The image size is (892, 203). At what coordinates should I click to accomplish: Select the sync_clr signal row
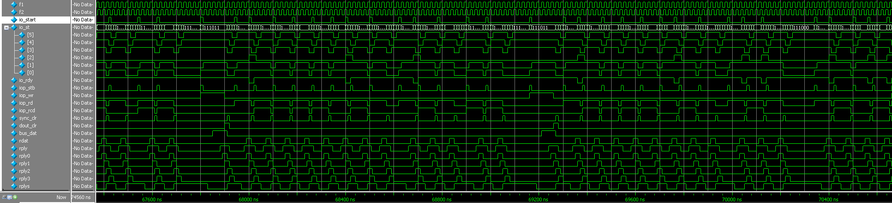[28, 118]
